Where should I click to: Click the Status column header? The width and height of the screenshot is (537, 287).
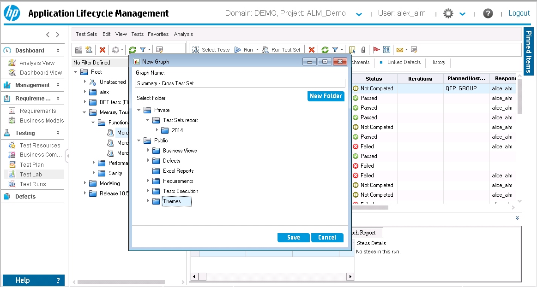pos(374,79)
